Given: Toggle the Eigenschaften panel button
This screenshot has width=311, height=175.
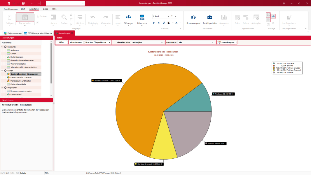Looking at the screenshot, I should pos(25,17).
